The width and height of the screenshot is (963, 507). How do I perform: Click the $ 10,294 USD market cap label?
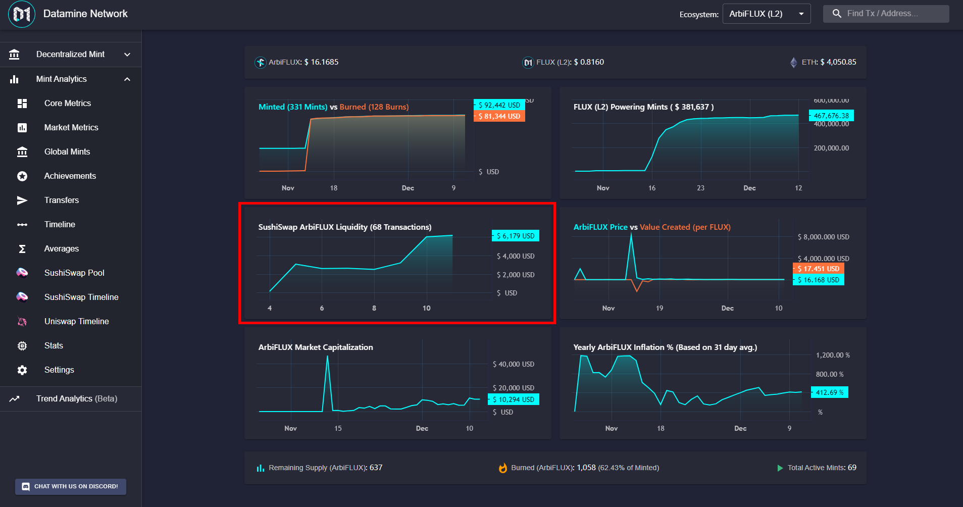coord(513,399)
